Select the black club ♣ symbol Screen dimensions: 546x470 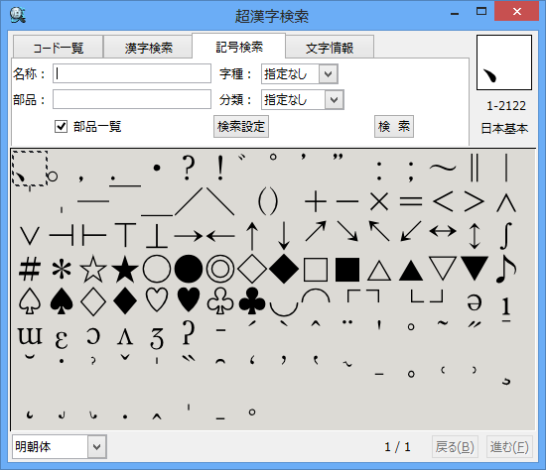(x=252, y=301)
